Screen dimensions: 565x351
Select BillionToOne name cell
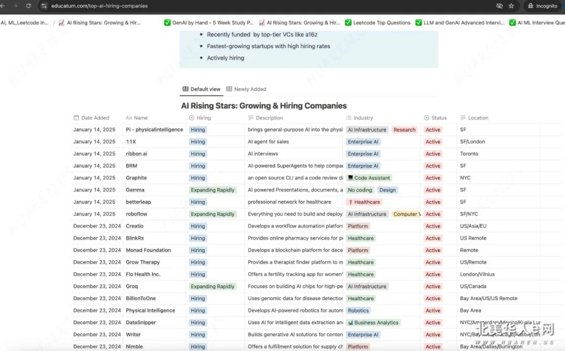[x=141, y=298]
